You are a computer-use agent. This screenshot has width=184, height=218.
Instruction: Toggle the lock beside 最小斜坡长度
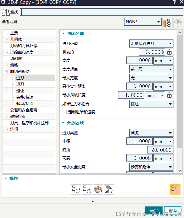tap(169, 95)
